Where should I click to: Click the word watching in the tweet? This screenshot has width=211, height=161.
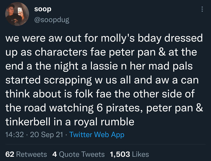pos(71,108)
